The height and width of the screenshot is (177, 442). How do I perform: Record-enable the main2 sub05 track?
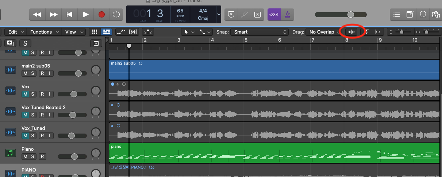tap(42, 73)
